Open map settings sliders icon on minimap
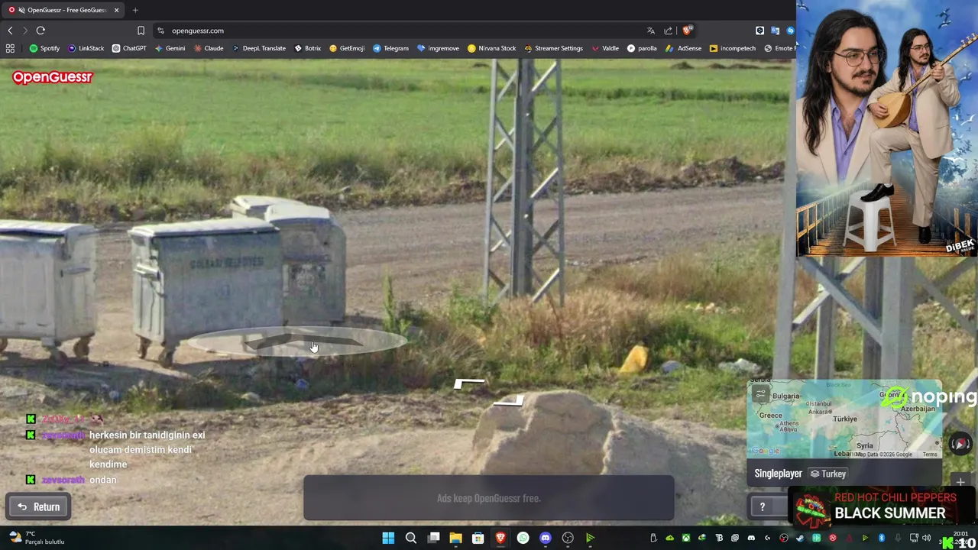The image size is (978, 550). 760,394
